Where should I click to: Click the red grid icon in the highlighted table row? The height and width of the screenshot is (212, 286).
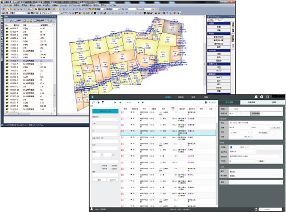pos(122,131)
